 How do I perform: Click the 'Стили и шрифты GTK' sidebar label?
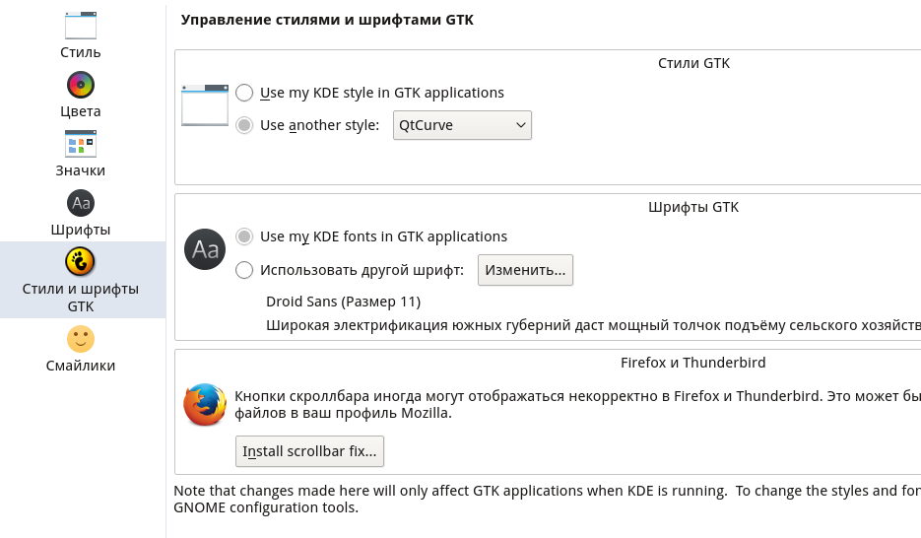81,298
